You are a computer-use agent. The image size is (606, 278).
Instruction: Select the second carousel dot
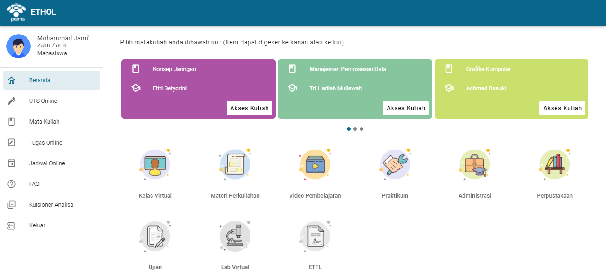pos(355,128)
